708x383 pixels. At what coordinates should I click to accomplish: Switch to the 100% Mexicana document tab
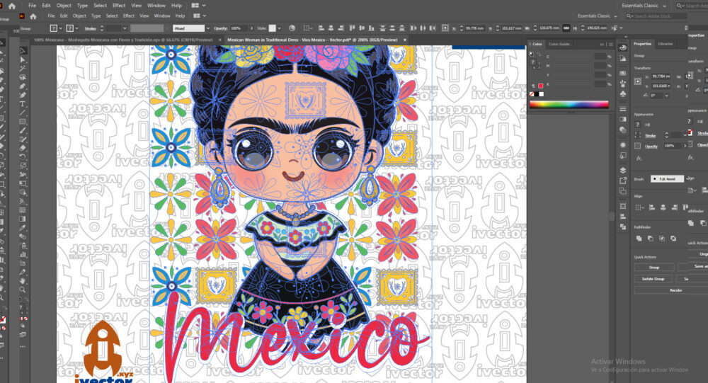(x=122, y=40)
